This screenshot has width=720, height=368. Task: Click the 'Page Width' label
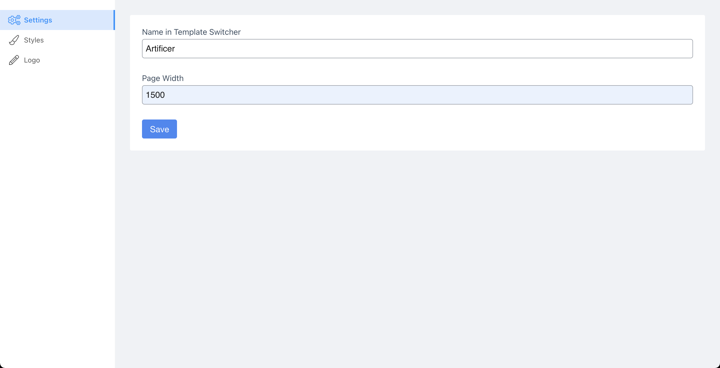click(x=163, y=78)
